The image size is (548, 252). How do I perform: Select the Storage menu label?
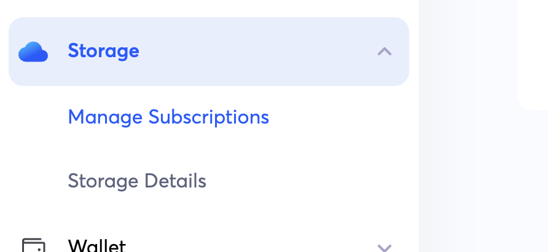coord(103,51)
